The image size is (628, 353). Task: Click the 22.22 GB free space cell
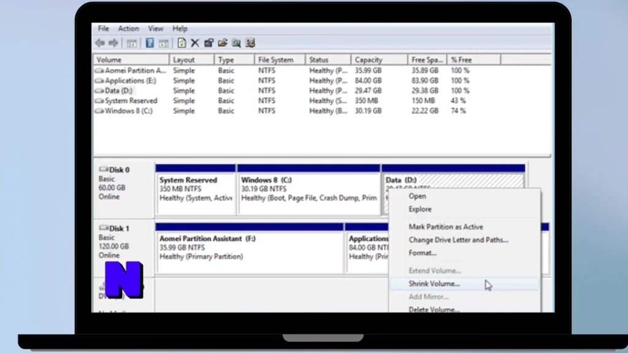[425, 111]
